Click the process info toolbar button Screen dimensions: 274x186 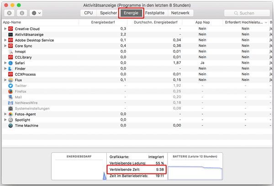(22, 13)
